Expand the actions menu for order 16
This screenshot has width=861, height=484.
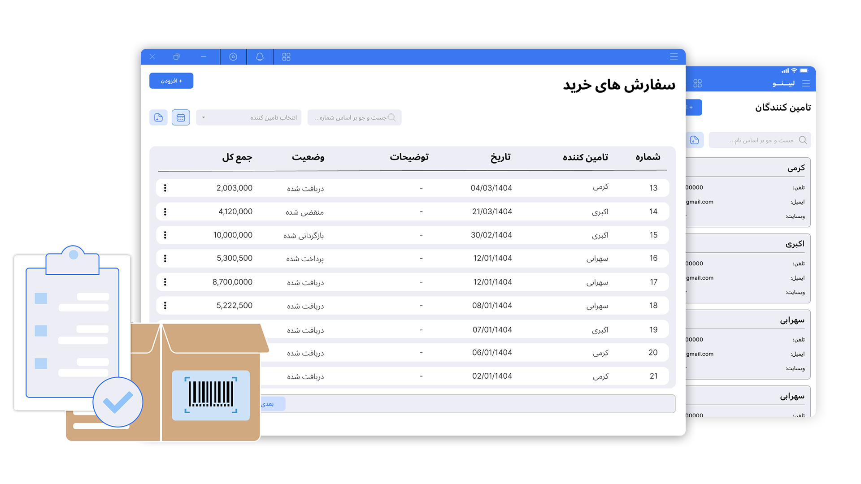pos(165,258)
